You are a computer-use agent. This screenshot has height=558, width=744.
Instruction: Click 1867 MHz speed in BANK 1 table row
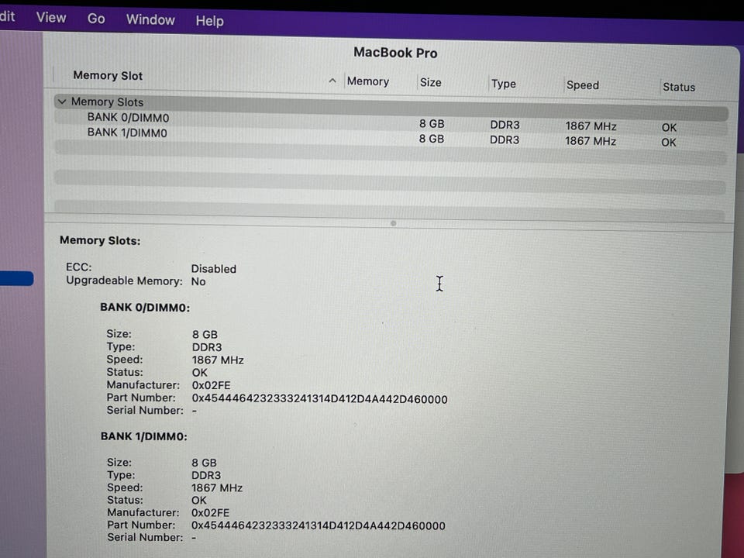(x=591, y=141)
